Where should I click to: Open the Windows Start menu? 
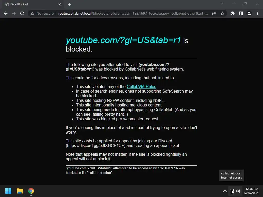click(x=8, y=191)
